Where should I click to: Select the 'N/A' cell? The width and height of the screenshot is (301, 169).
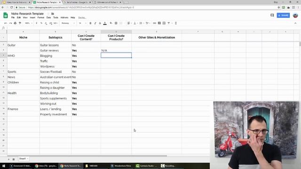[116, 50]
